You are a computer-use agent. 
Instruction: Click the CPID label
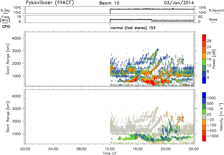(x=6, y=27)
